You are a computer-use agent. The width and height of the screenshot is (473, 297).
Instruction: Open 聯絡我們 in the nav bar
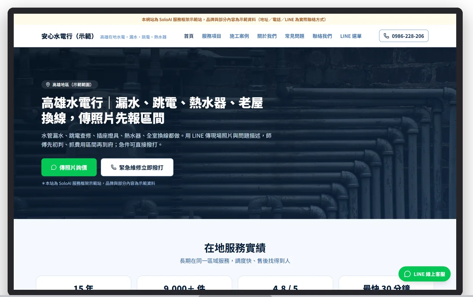[322, 36]
